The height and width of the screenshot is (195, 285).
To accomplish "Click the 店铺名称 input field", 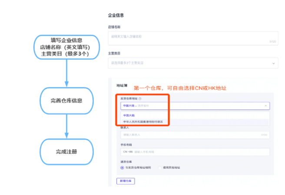I will click(191, 38).
